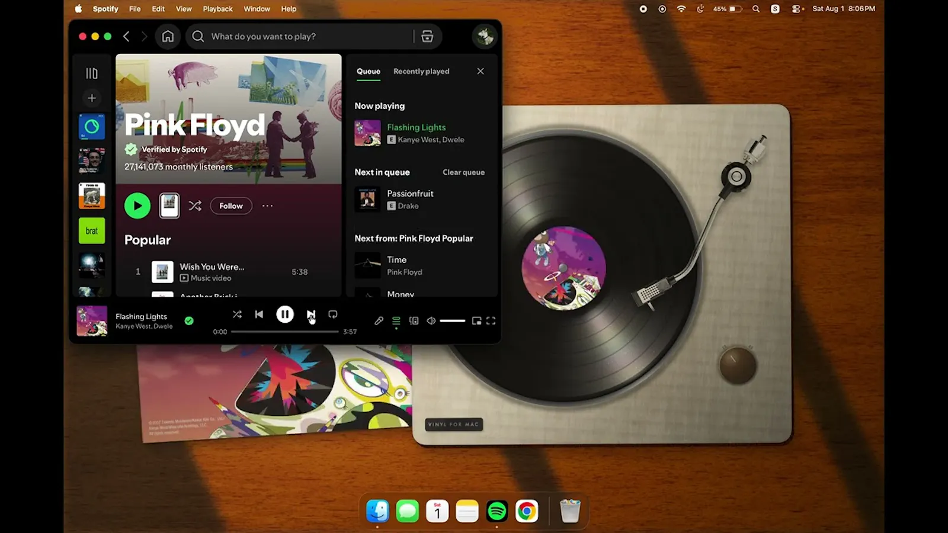Show lyrics with microphone icon
Image resolution: width=948 pixels, height=533 pixels.
pos(379,320)
